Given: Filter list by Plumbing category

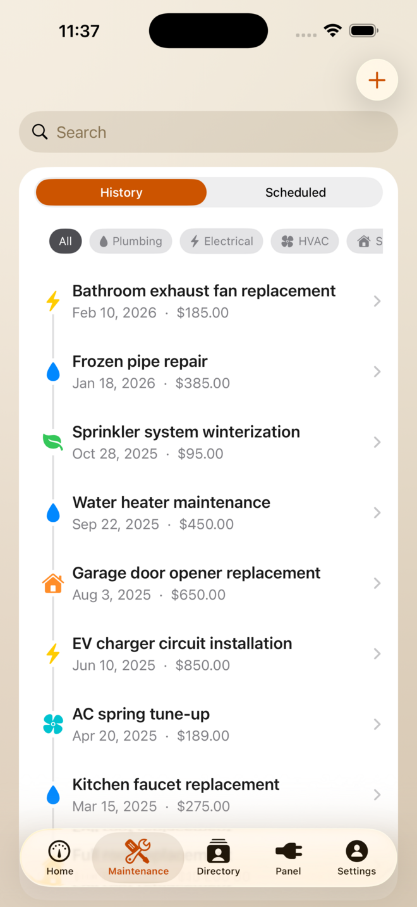Looking at the screenshot, I should [131, 241].
